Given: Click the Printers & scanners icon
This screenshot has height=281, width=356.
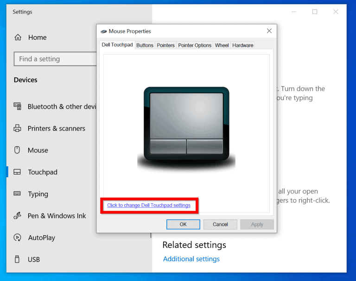Looking at the screenshot, I should (x=17, y=128).
